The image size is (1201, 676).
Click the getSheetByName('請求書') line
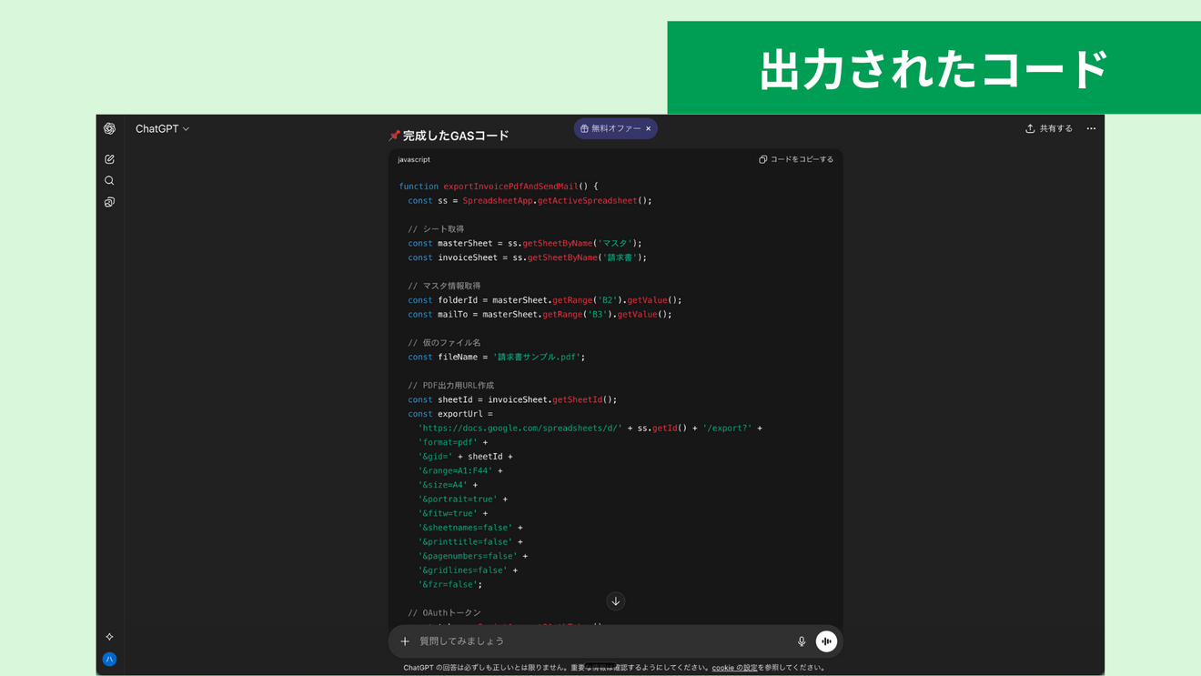point(528,258)
